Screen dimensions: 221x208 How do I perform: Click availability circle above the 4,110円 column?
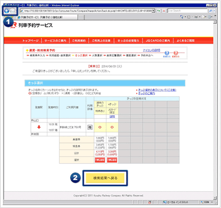(x=100, y=127)
